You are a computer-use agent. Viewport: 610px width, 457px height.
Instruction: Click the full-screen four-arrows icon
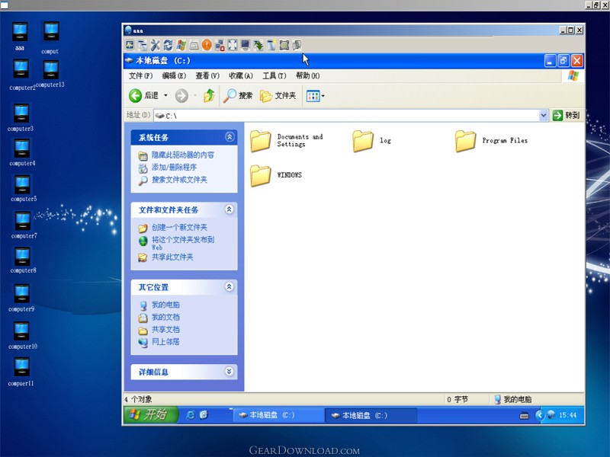pos(233,45)
